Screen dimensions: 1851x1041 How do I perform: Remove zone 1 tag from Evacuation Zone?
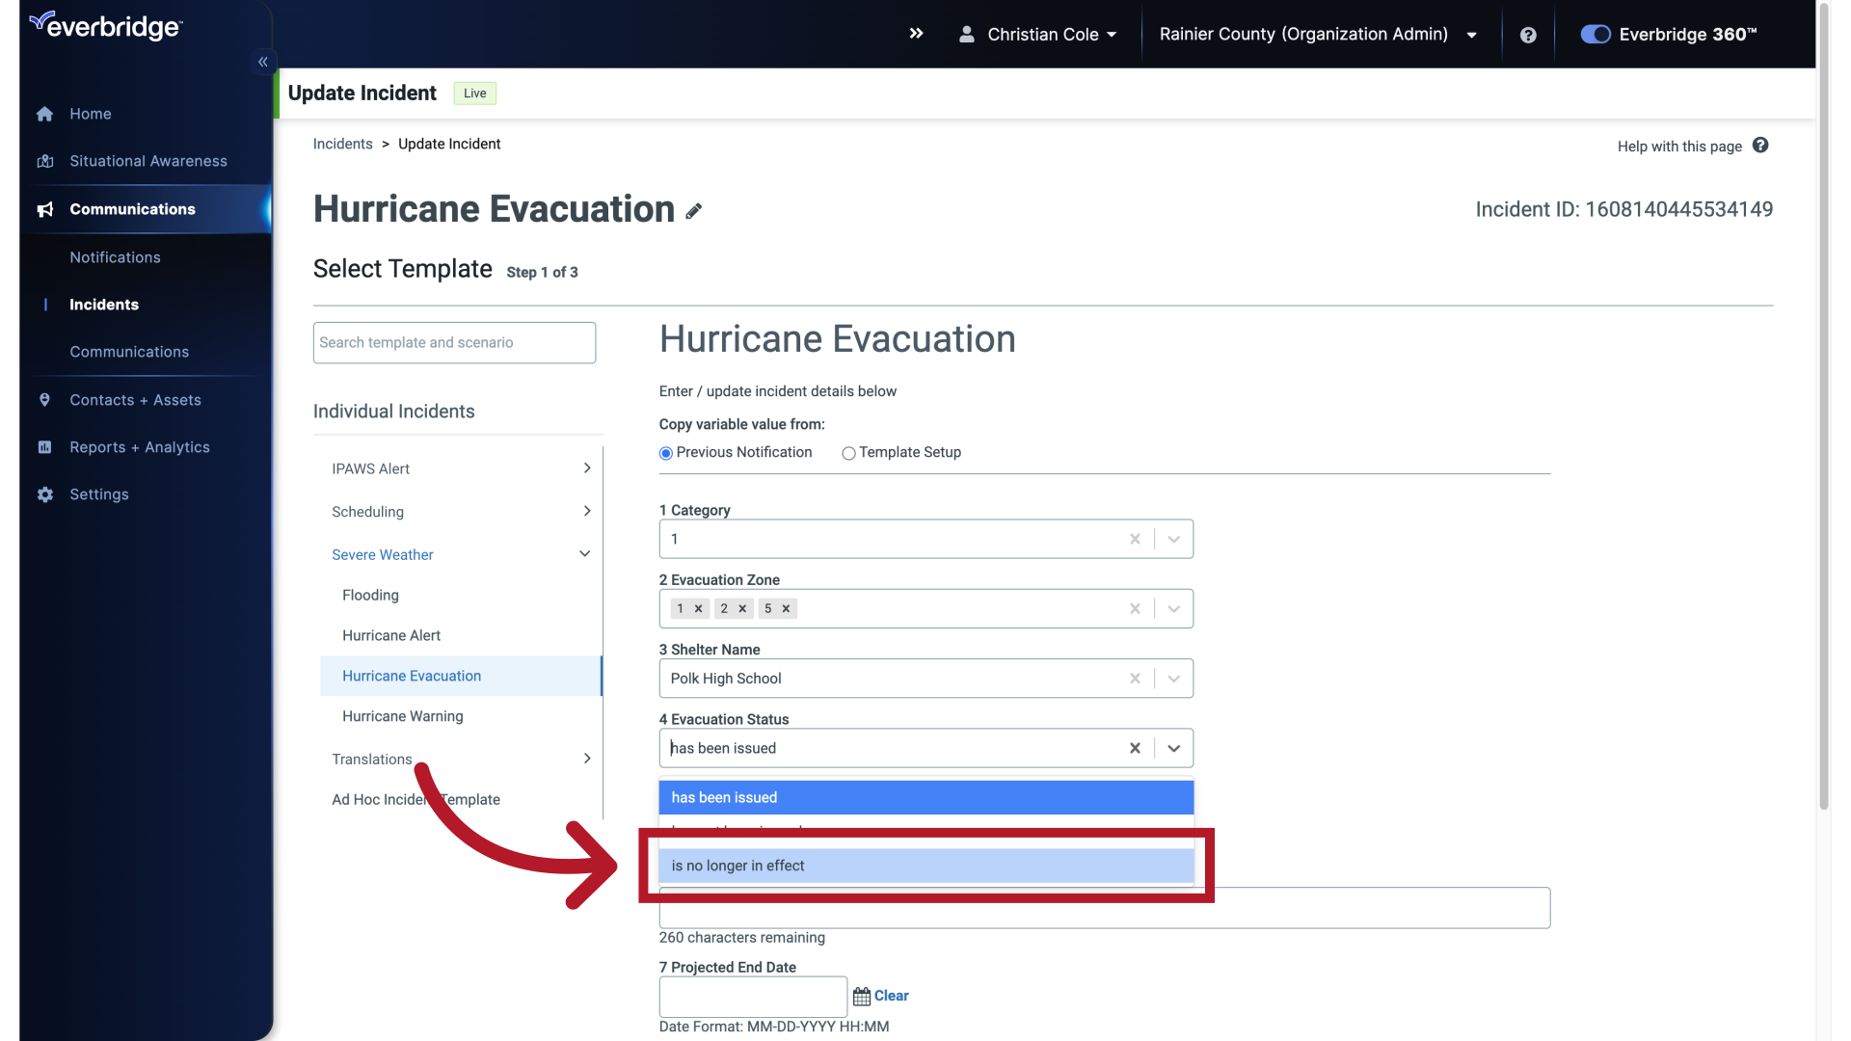point(698,608)
